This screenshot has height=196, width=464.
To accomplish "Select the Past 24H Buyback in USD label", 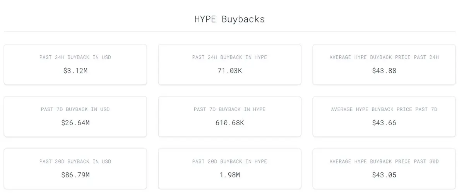I will 75,57.
